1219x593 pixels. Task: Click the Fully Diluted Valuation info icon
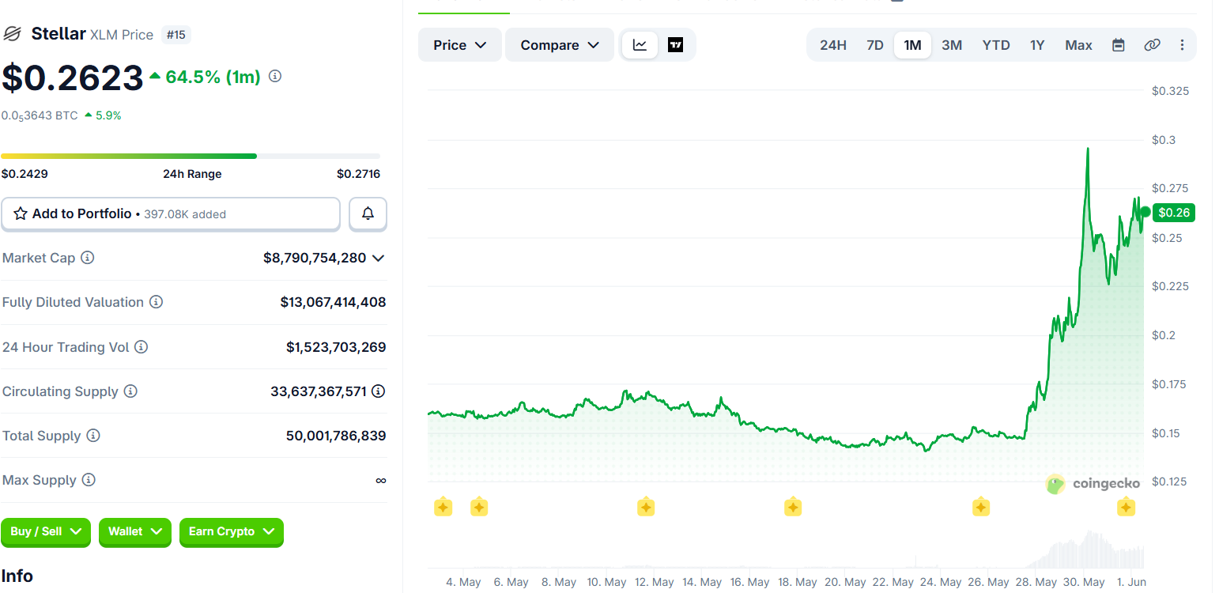tap(157, 302)
